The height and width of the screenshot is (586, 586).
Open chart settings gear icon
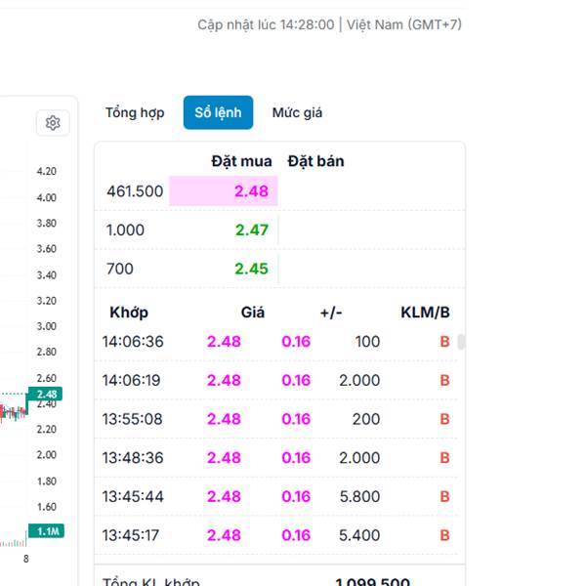point(53,123)
